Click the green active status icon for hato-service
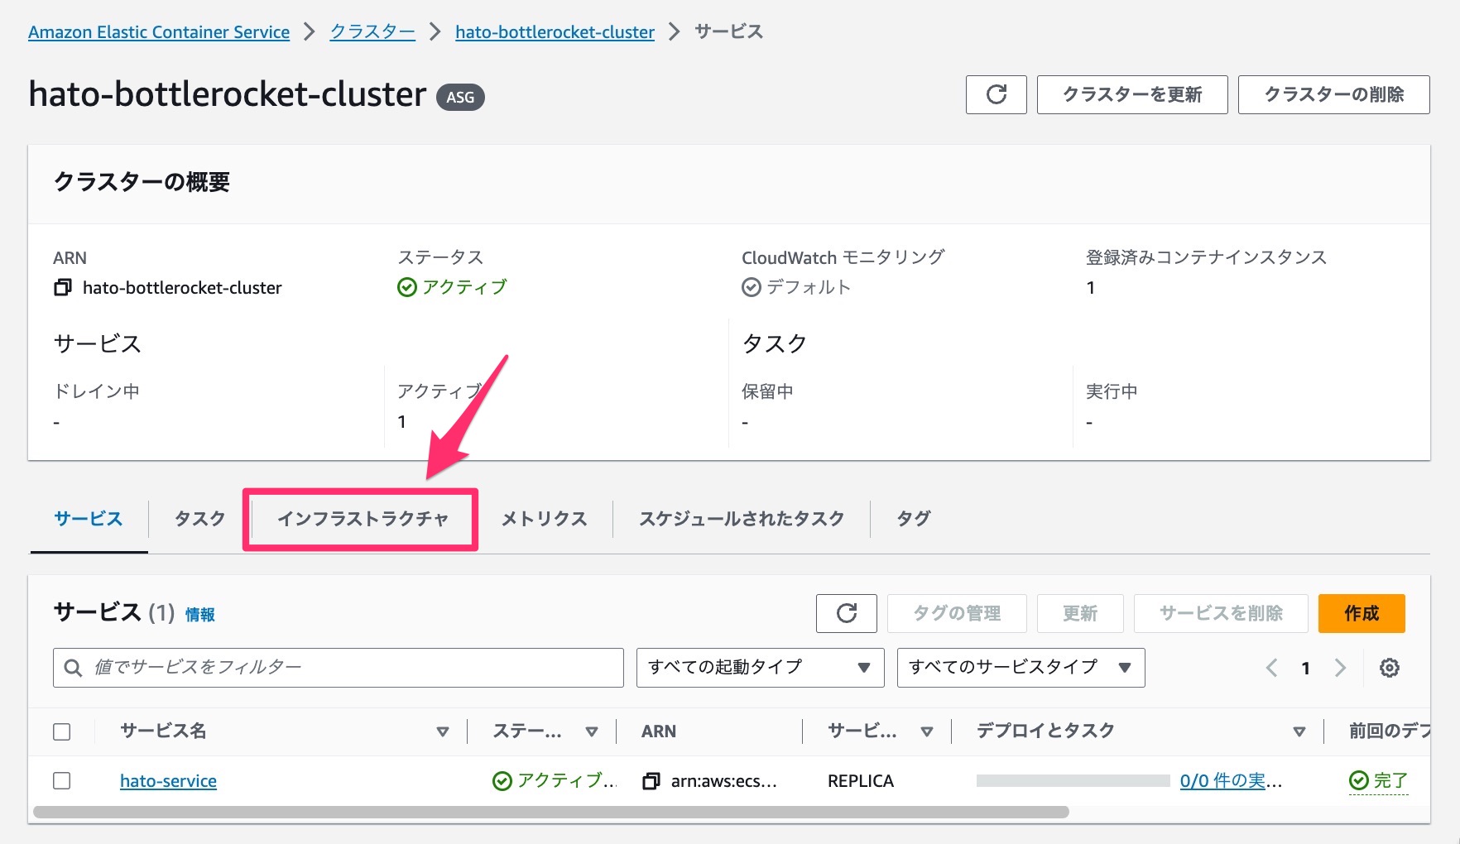 tap(502, 779)
